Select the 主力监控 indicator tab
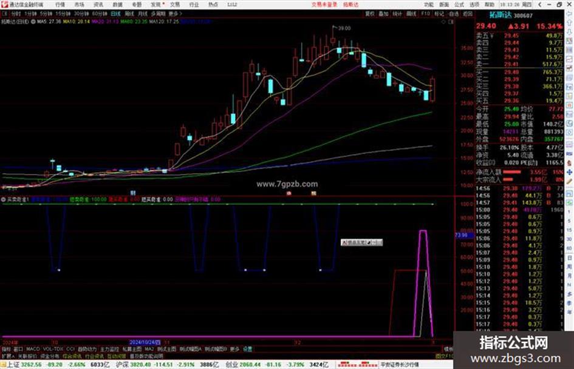 tap(110, 349)
